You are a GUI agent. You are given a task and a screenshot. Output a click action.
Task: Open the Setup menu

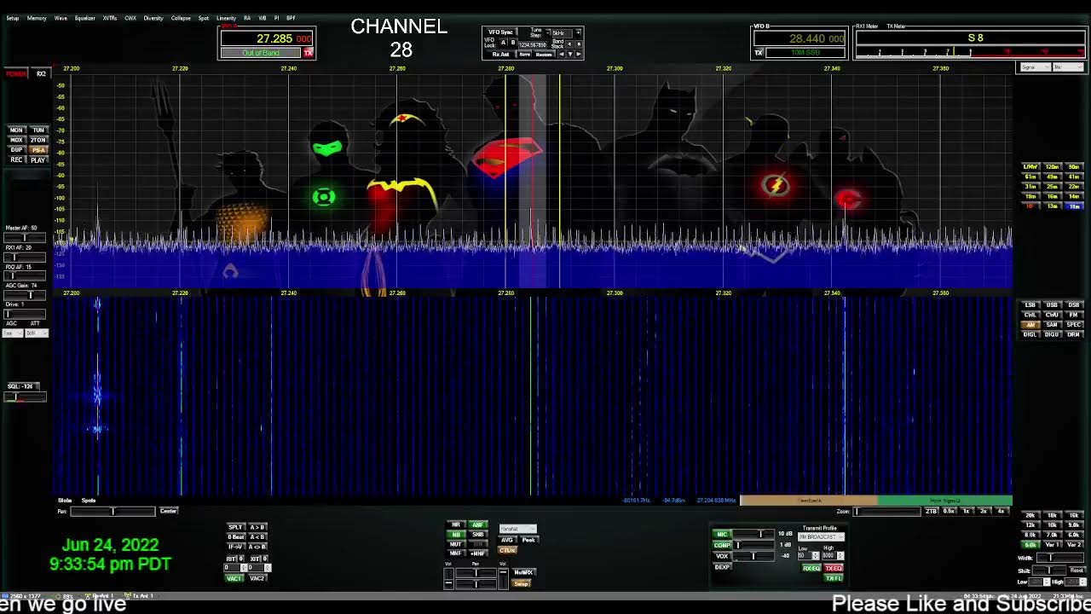point(13,18)
